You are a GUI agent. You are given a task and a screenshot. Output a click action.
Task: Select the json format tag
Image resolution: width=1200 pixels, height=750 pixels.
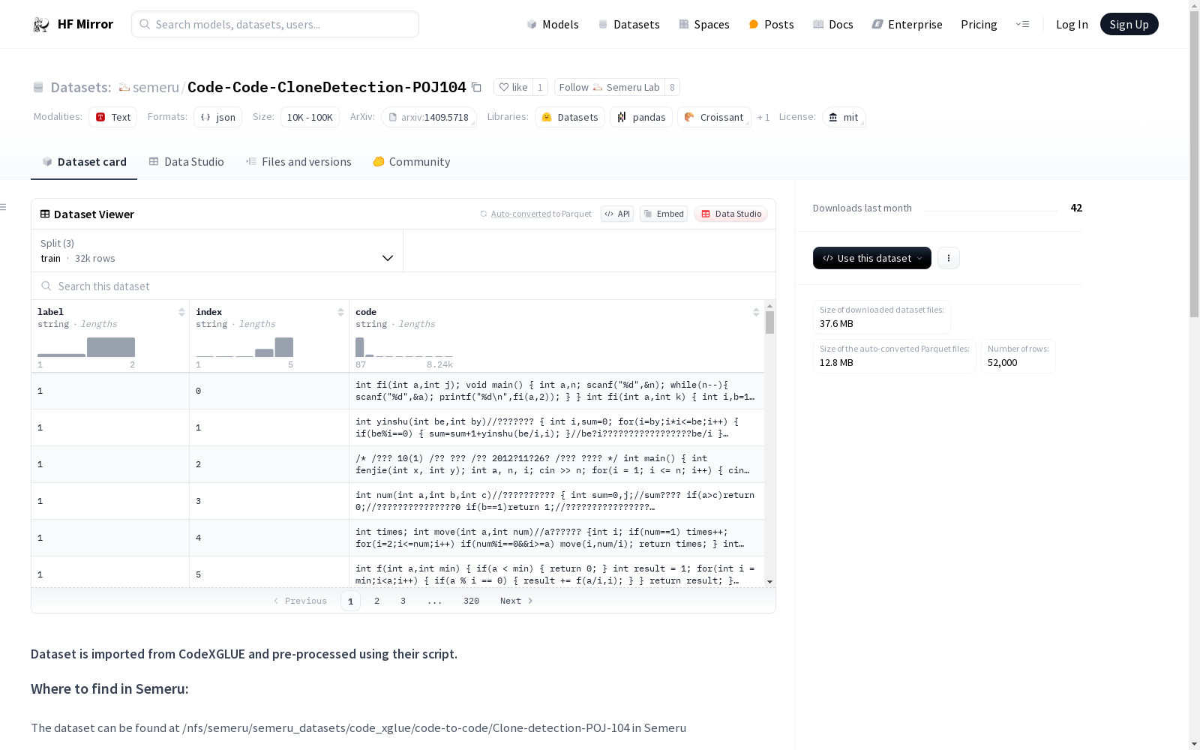[217, 117]
